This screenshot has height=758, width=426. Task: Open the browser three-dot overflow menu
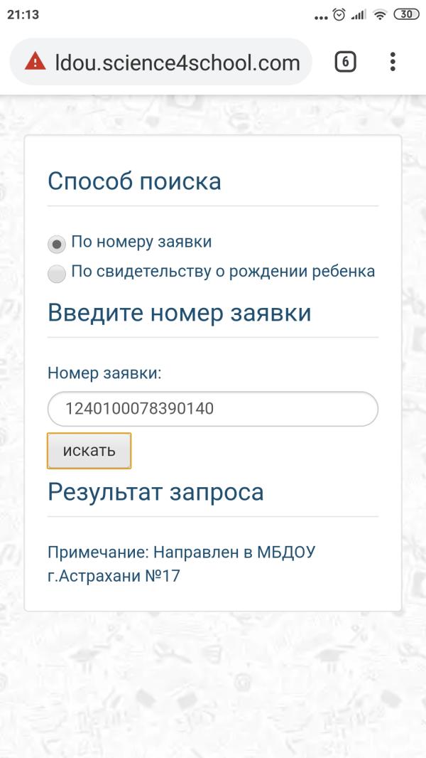[x=393, y=63]
